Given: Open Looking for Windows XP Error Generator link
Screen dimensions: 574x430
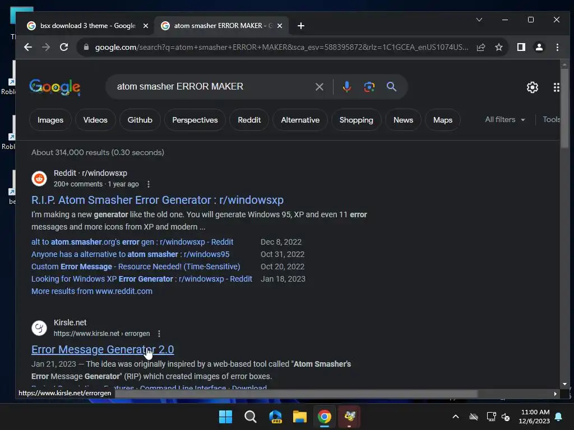Looking at the screenshot, I should (x=142, y=279).
